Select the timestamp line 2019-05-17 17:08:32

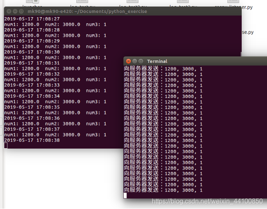point(32,74)
